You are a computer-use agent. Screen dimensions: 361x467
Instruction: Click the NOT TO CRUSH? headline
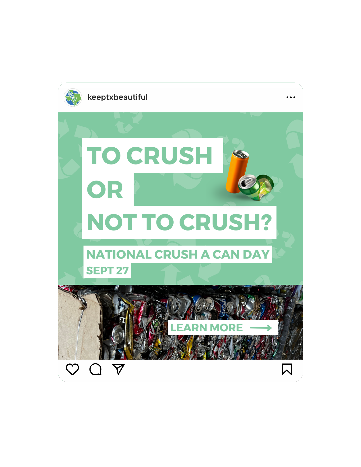pos(179,222)
